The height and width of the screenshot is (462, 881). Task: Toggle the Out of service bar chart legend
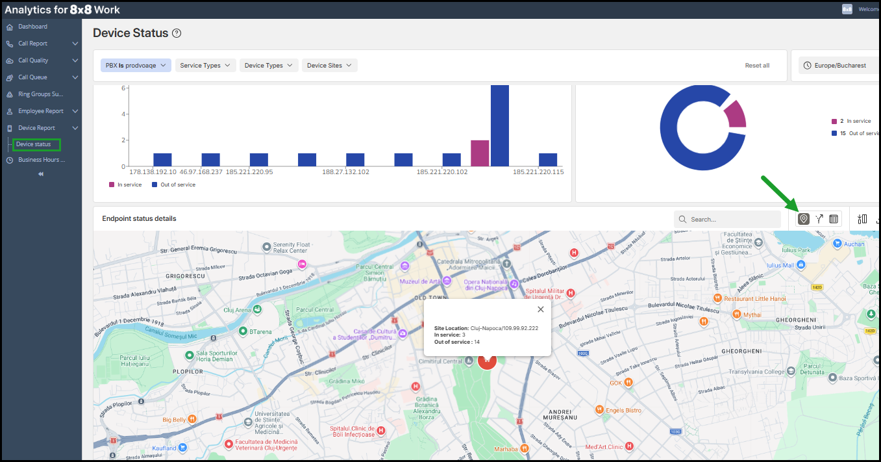tap(173, 185)
